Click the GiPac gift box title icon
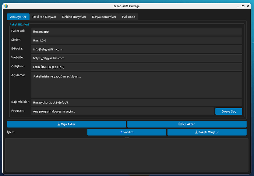The height and width of the screenshot is (176, 254). [6, 6]
